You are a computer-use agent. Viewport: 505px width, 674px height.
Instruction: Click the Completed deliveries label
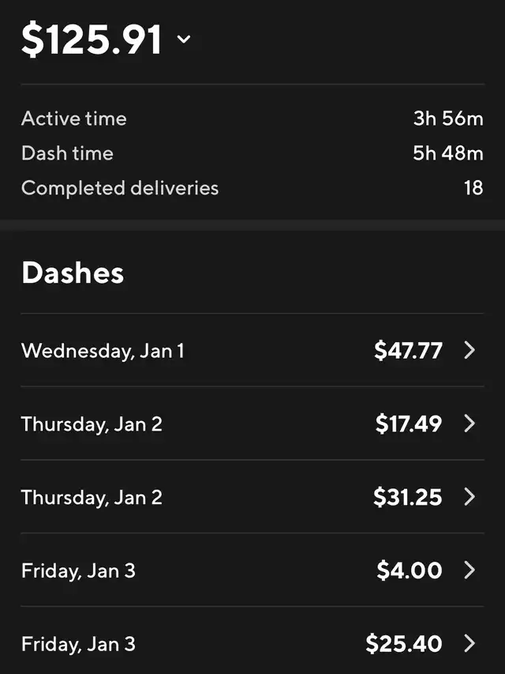point(120,188)
